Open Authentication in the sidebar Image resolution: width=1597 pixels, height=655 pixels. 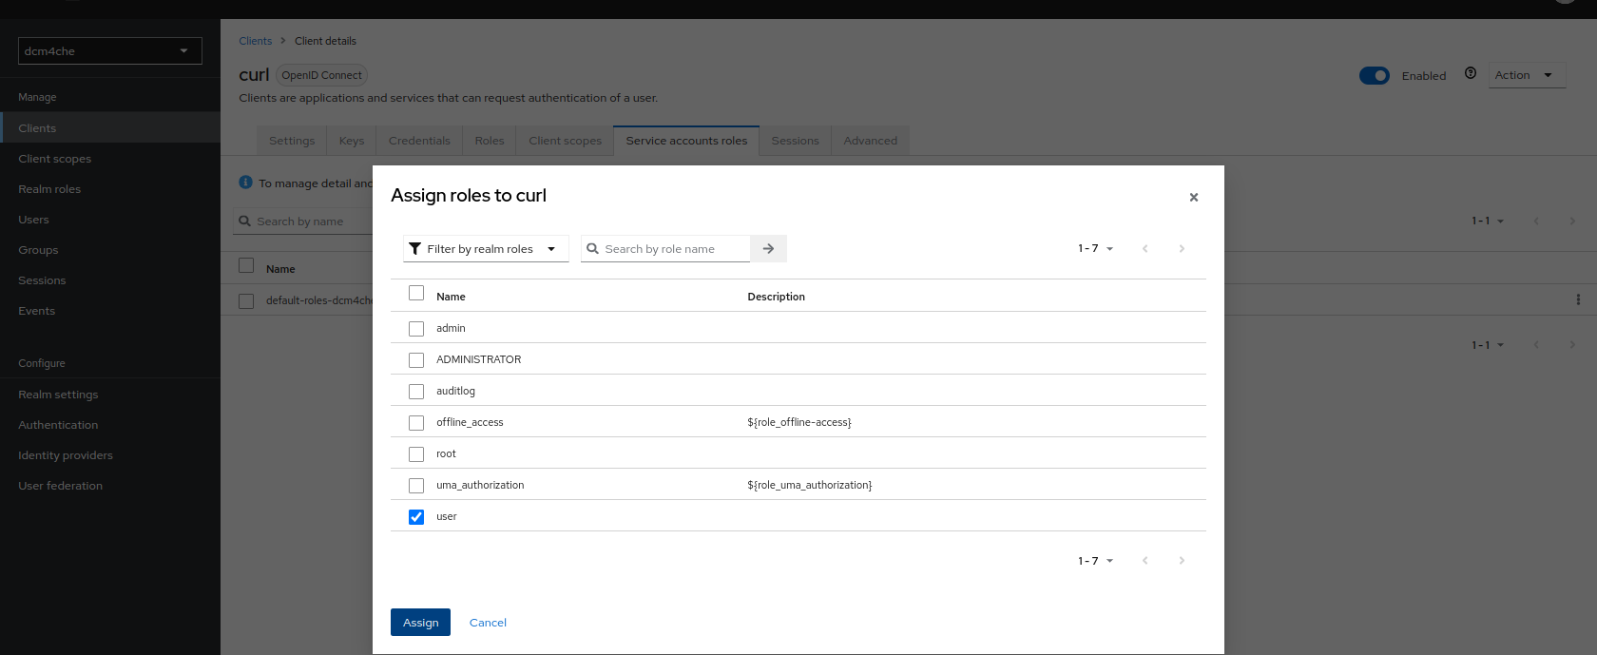coord(110,425)
